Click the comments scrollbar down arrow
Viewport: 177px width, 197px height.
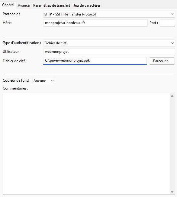coord(172,192)
